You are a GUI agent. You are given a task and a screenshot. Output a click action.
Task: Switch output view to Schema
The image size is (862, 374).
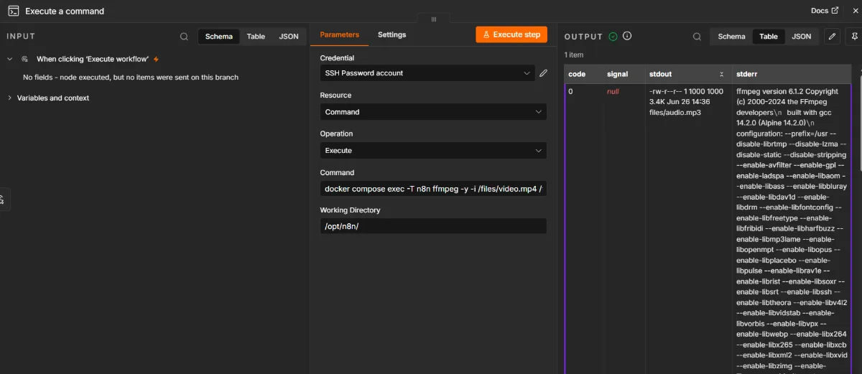731,37
